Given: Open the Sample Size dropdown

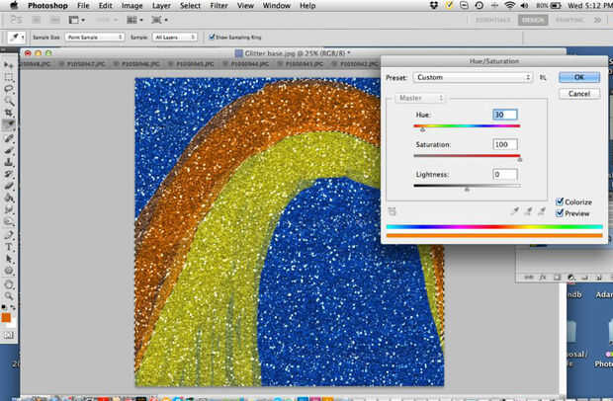Looking at the screenshot, I should 94,37.
